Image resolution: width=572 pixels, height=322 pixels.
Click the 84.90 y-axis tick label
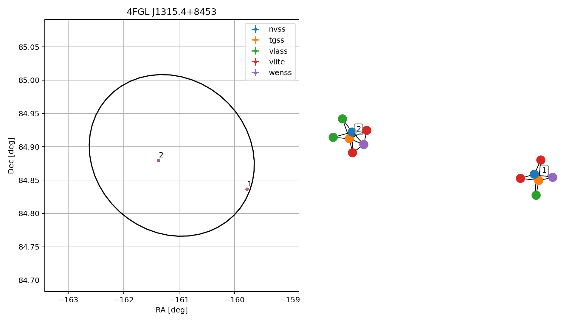[29, 147]
